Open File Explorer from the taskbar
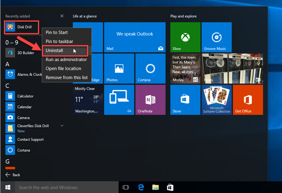 [155, 187]
